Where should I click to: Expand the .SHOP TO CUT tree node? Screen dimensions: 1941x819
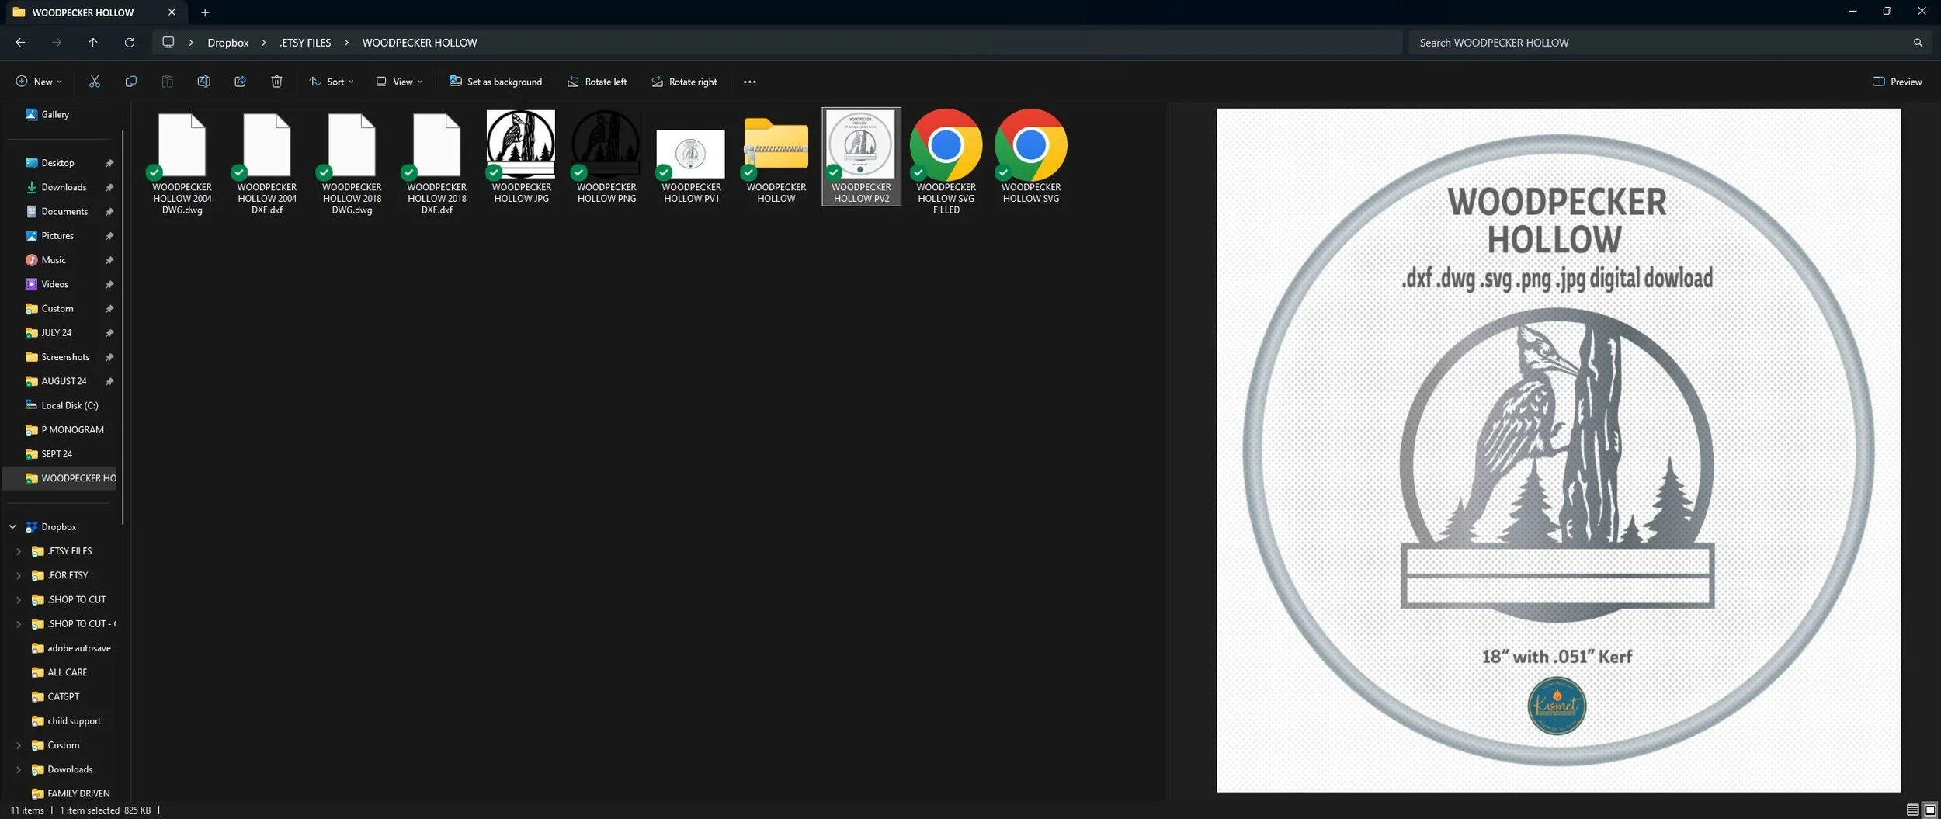(19, 599)
